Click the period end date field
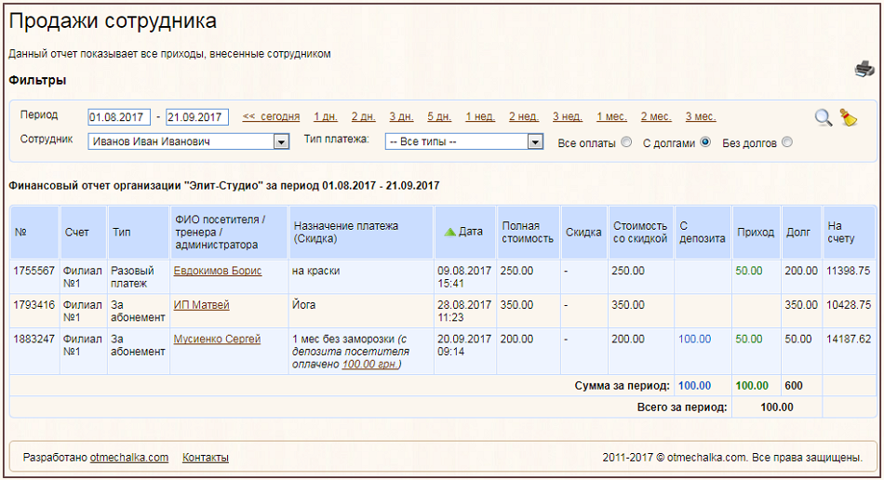 pos(197,117)
